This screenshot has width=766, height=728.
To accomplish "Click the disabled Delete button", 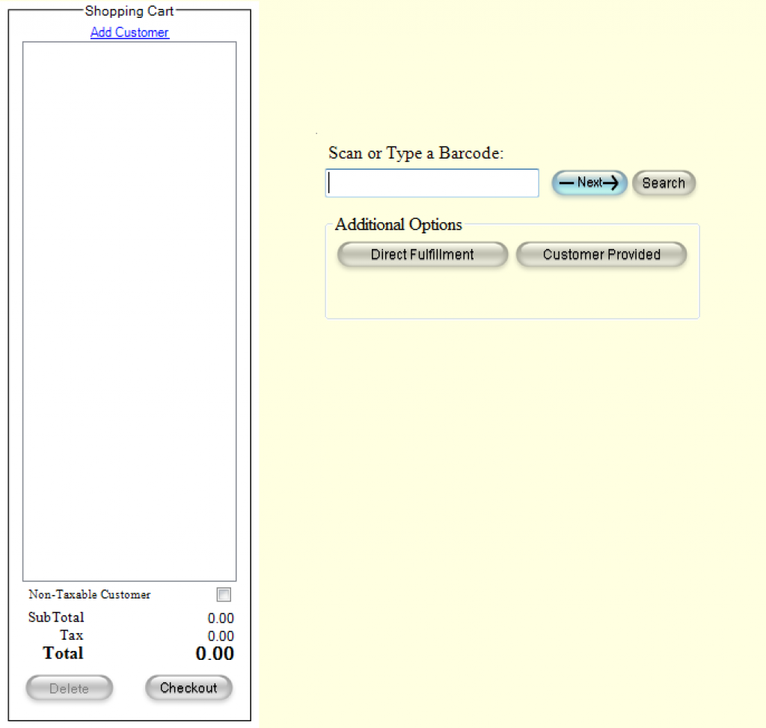I will click(x=69, y=688).
